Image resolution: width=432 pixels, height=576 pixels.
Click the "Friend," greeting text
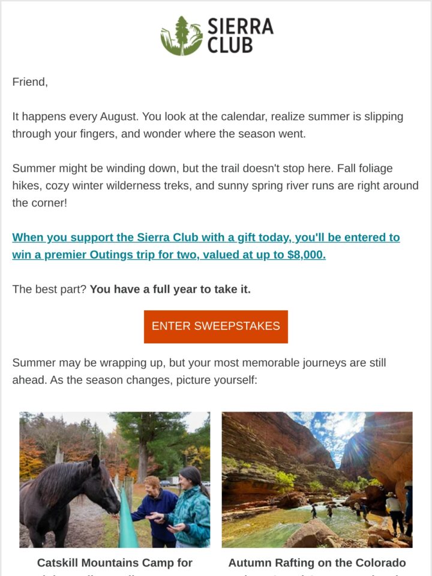(30, 82)
